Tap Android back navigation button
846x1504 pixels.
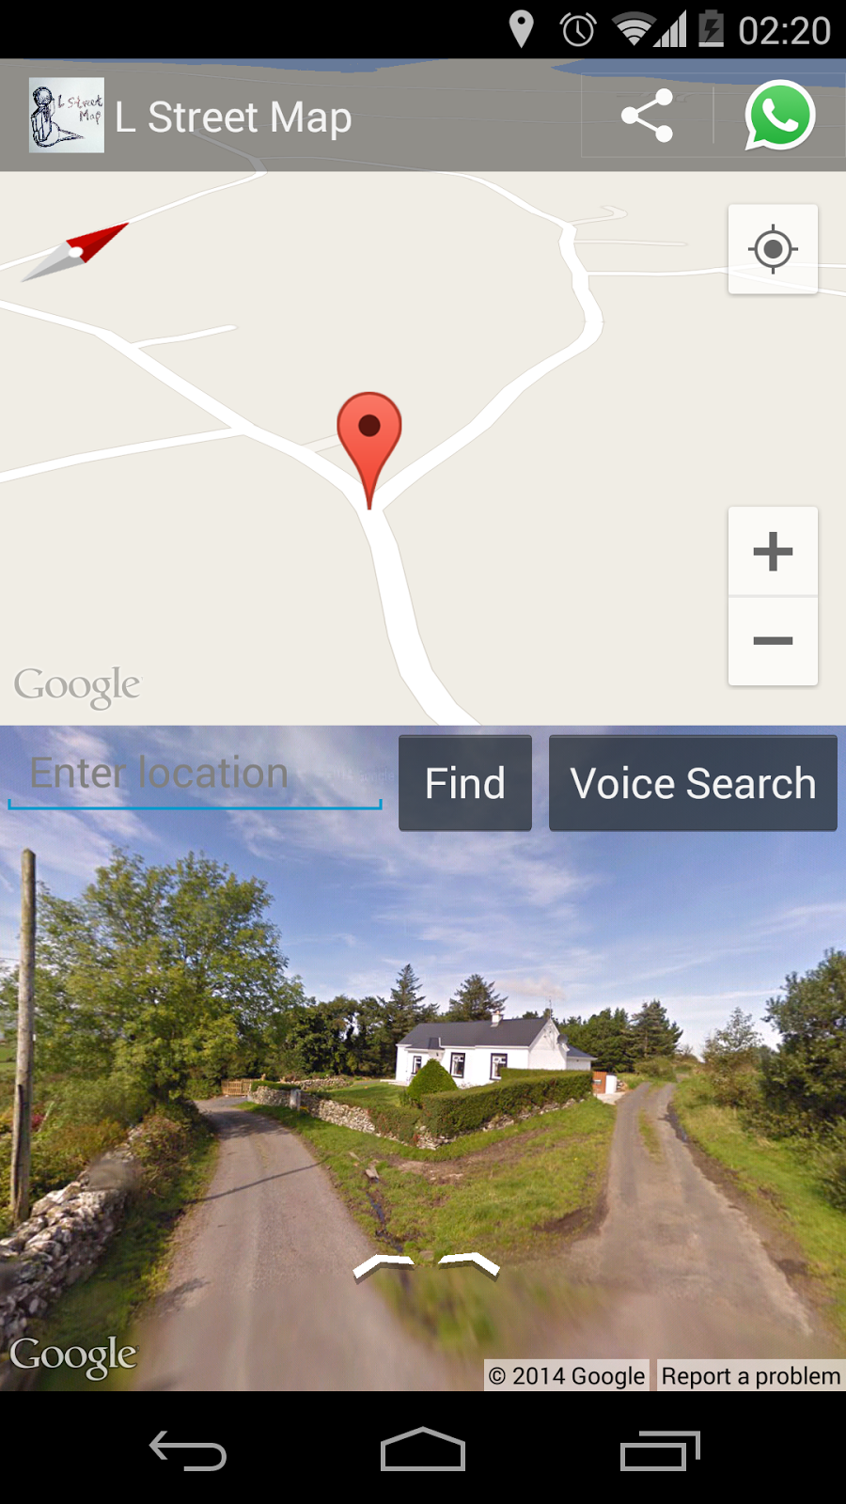pos(188,1450)
